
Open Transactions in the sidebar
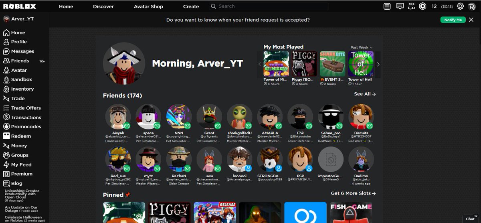coord(22,118)
